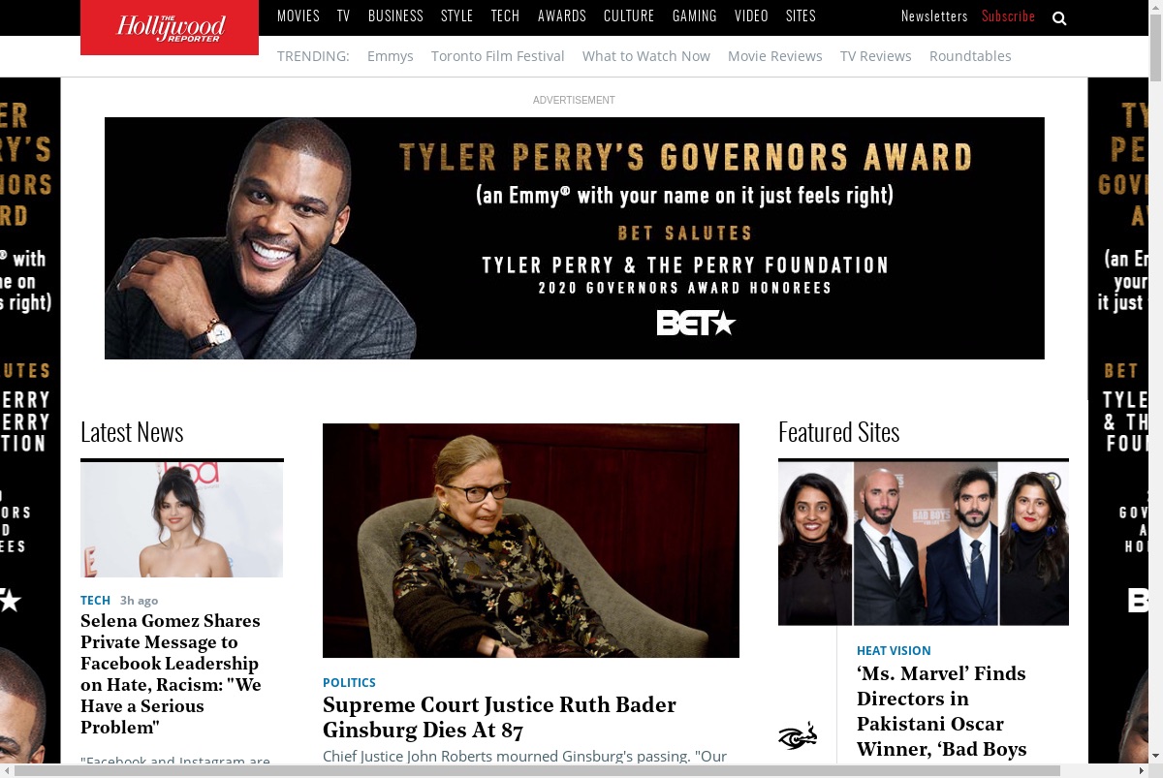Image resolution: width=1163 pixels, height=778 pixels.
Task: Click the Subscribe link
Action: coord(1008,16)
